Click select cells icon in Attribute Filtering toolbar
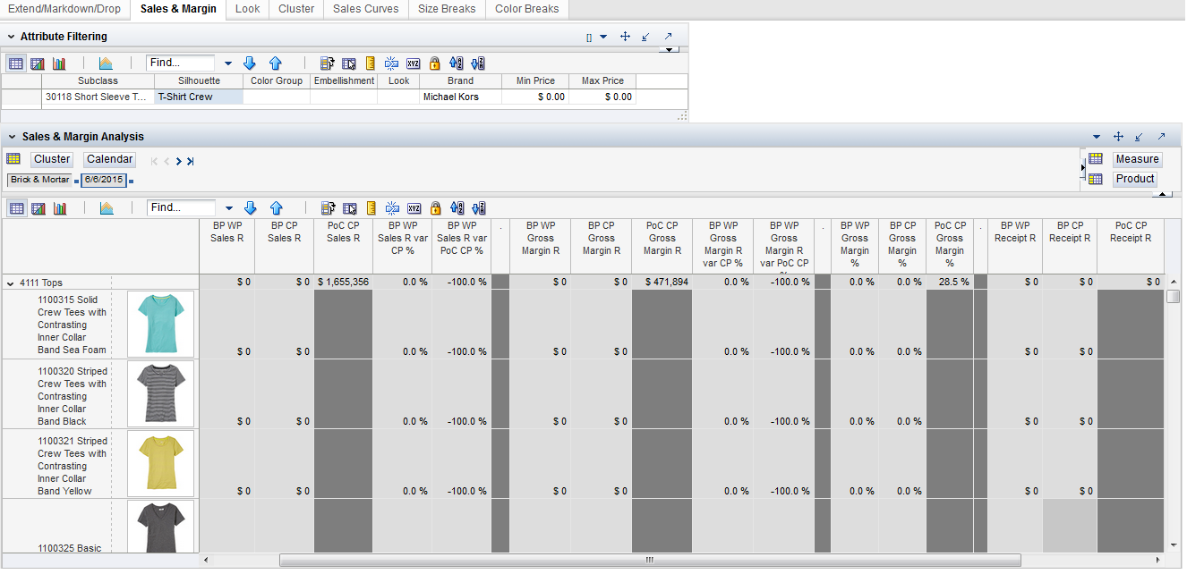Screen dimensions: 1187x574 click(349, 63)
